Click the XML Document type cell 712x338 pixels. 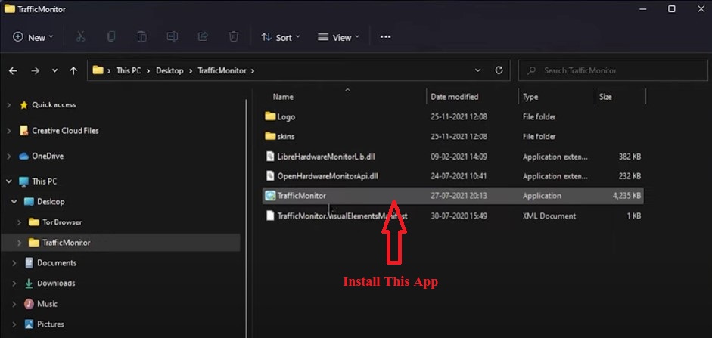[549, 216]
